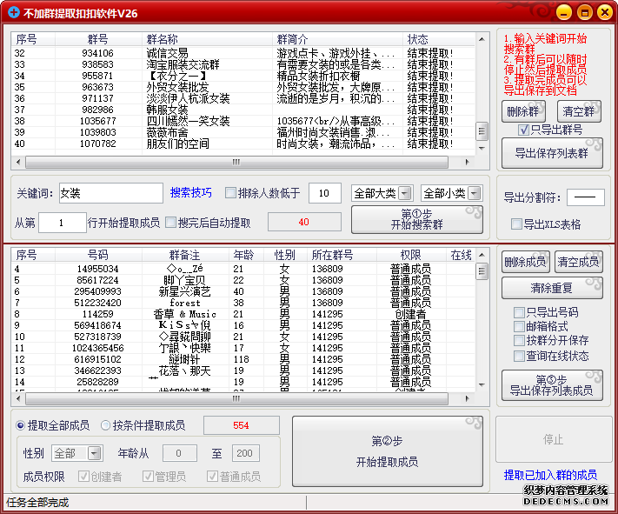Click 第②步 开始提取成员 button
The height and width of the screenshot is (514, 618).
[x=388, y=451]
